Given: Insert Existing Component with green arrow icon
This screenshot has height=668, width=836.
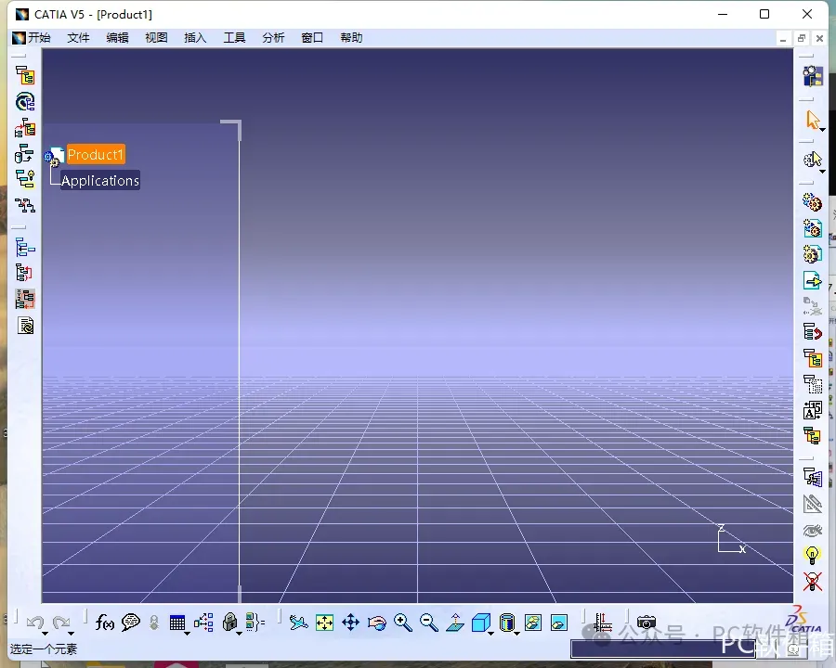Looking at the screenshot, I should click(812, 280).
